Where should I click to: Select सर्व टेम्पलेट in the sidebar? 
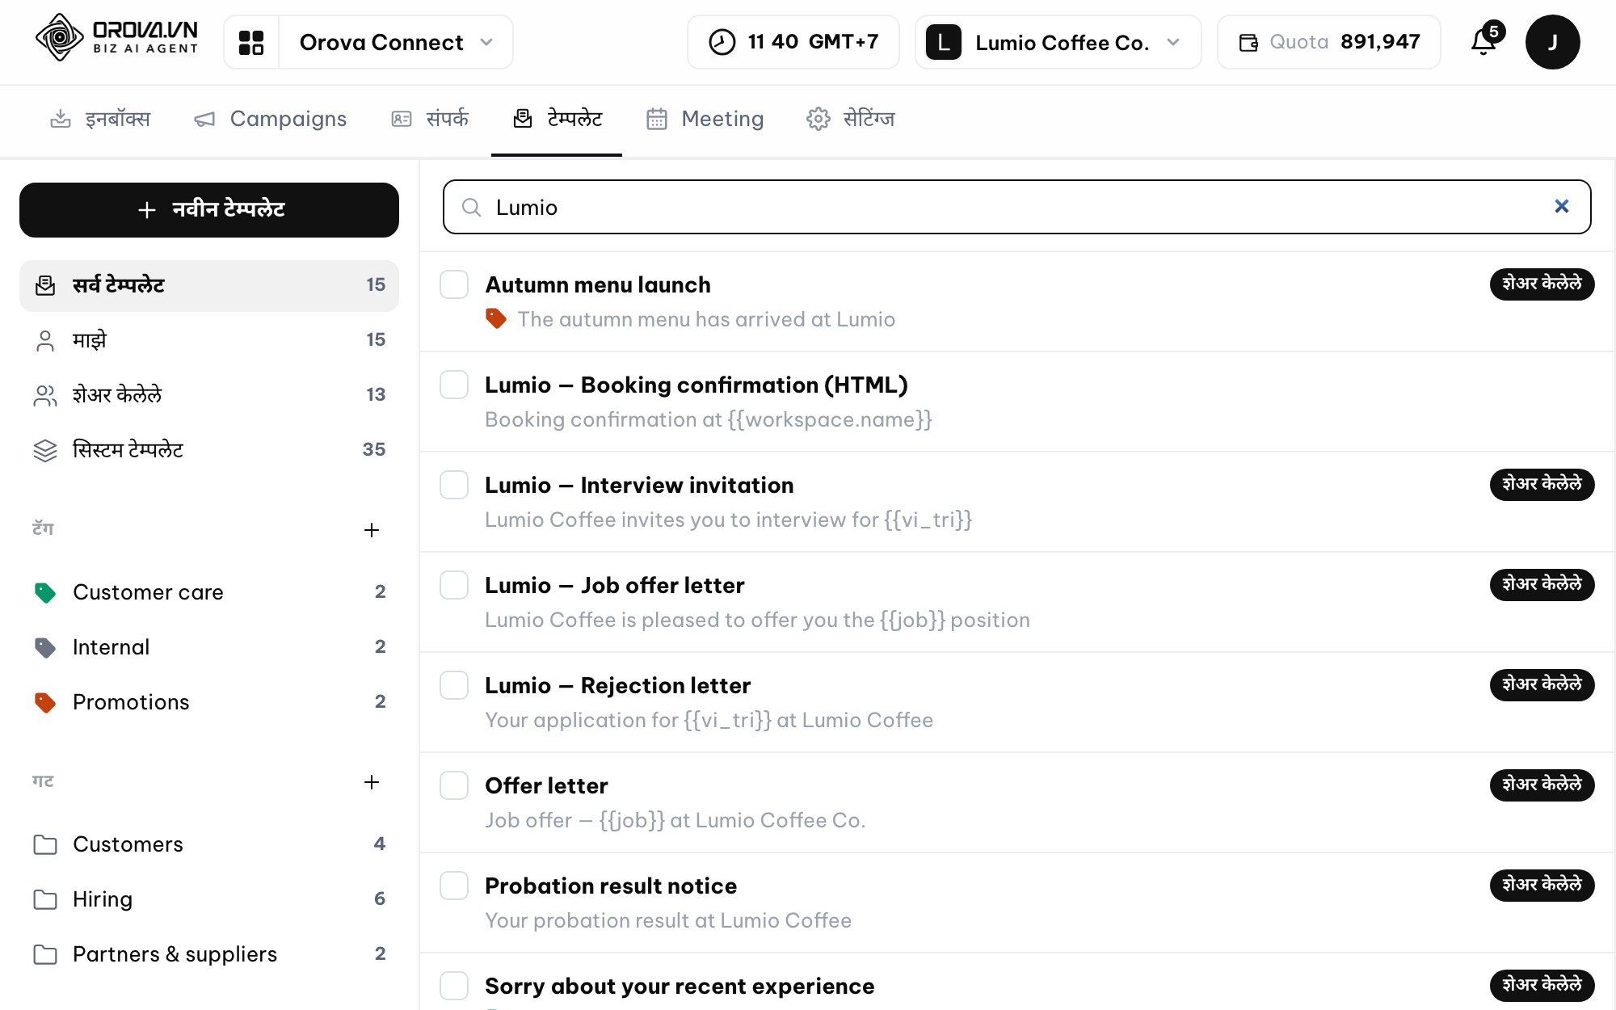(209, 285)
